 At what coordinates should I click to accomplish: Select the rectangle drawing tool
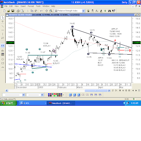[x=2, y=63]
